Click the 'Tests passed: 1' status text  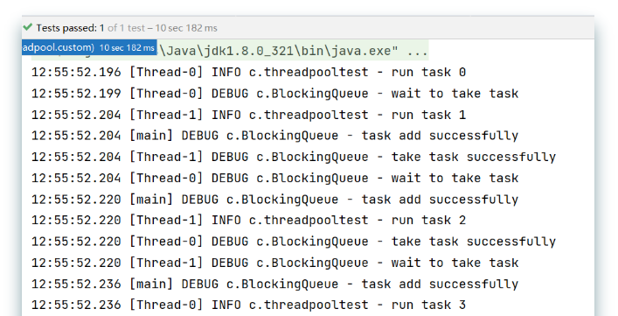point(70,28)
